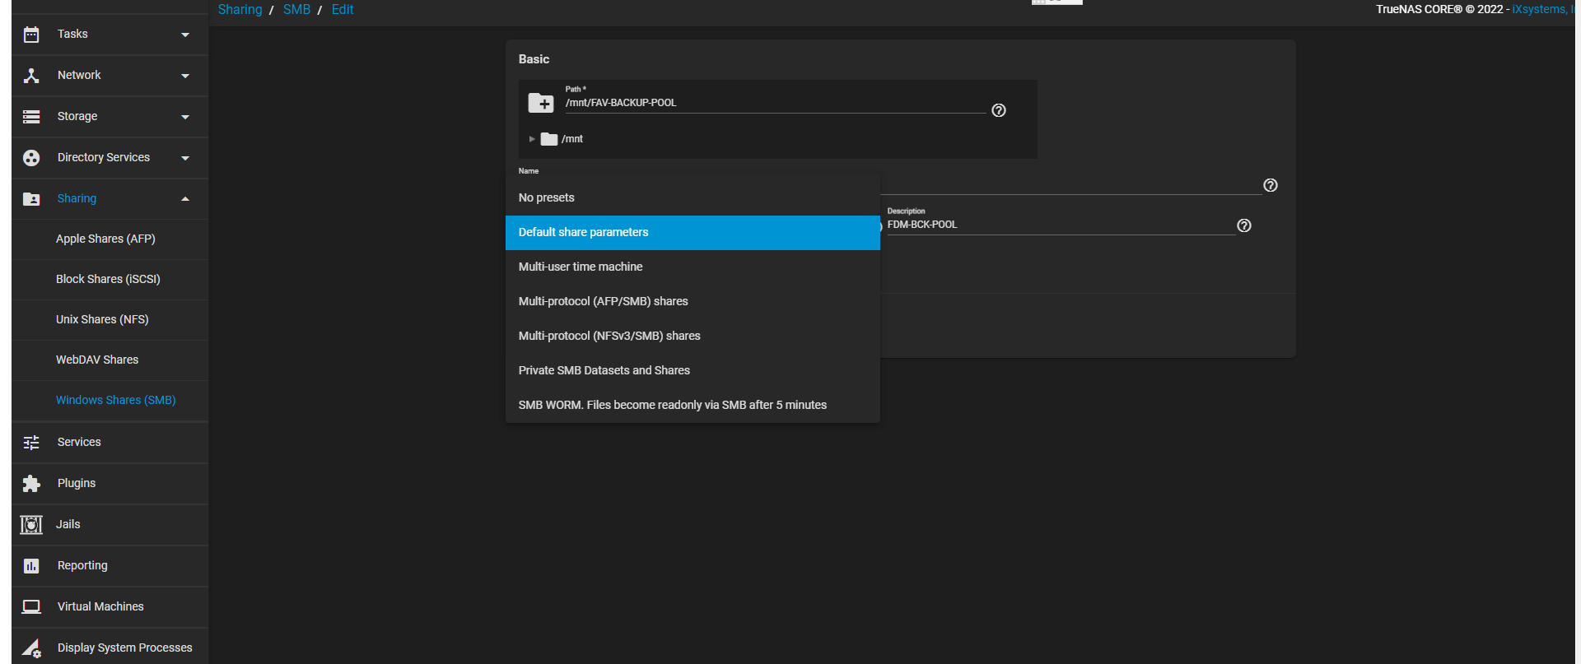Expand the Directory Services menu arrow
Screen dimensions: 1581x664
click(185, 158)
